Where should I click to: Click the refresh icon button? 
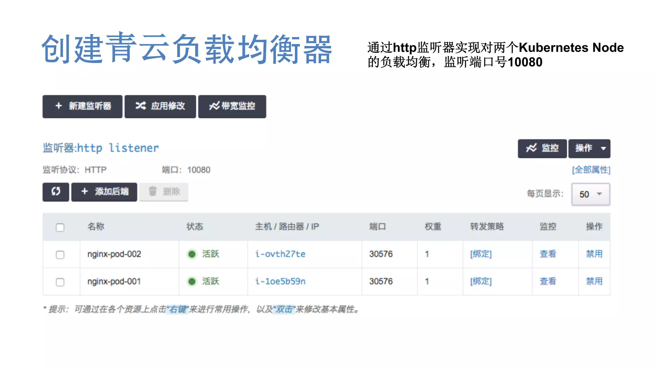56,192
